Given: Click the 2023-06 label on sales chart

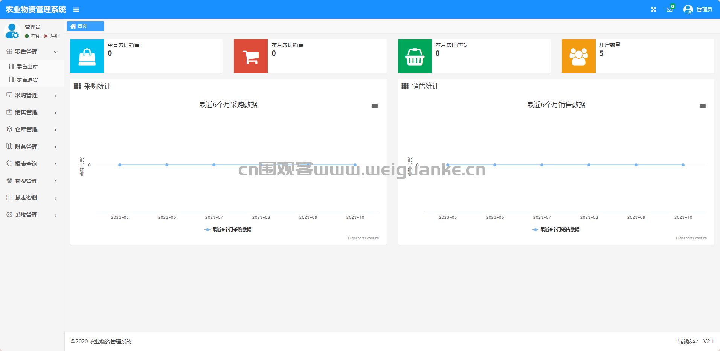Looking at the screenshot, I should point(495,217).
